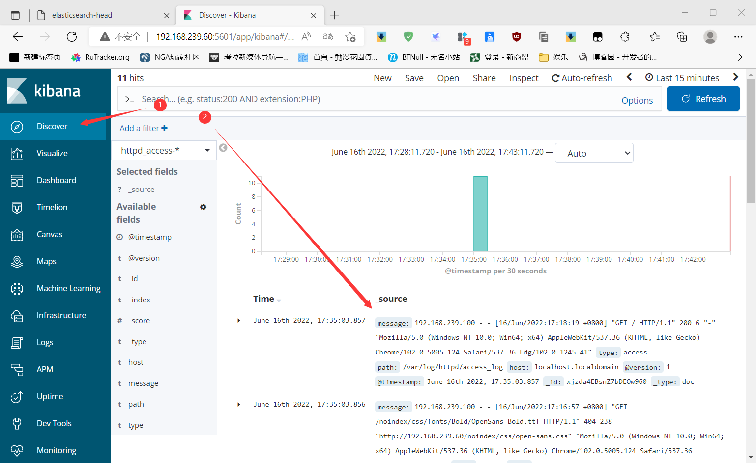Open the browser profile avatar
Image resolution: width=756 pixels, height=463 pixels.
(710, 37)
